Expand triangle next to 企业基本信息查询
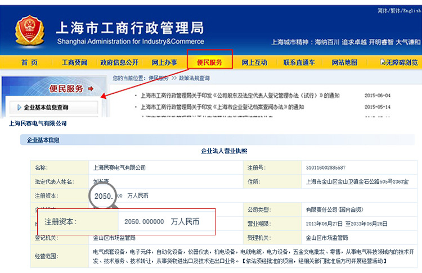 (x=19, y=107)
